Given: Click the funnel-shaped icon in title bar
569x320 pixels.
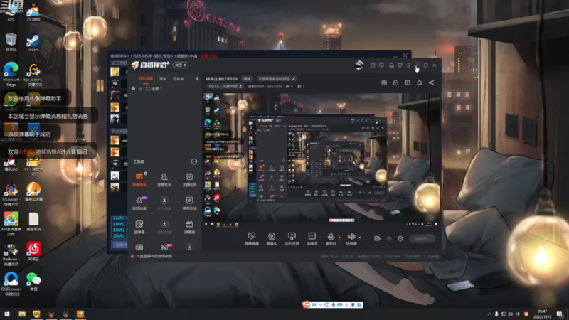Looking at the screenshot, I should pos(400,65).
